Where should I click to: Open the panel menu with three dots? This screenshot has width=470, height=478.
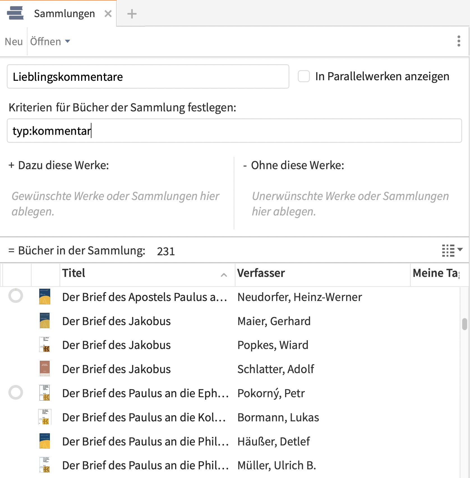(459, 41)
